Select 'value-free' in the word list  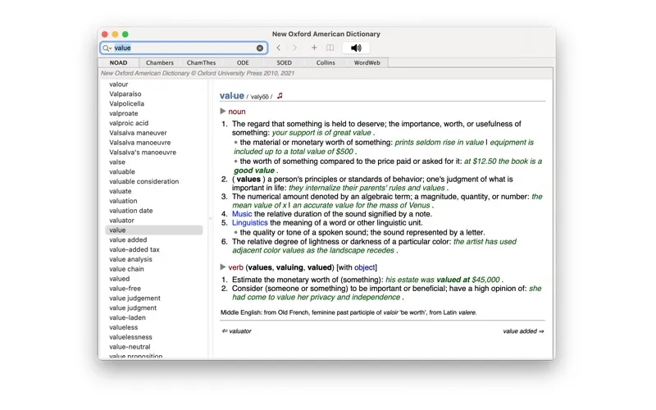[x=125, y=289]
